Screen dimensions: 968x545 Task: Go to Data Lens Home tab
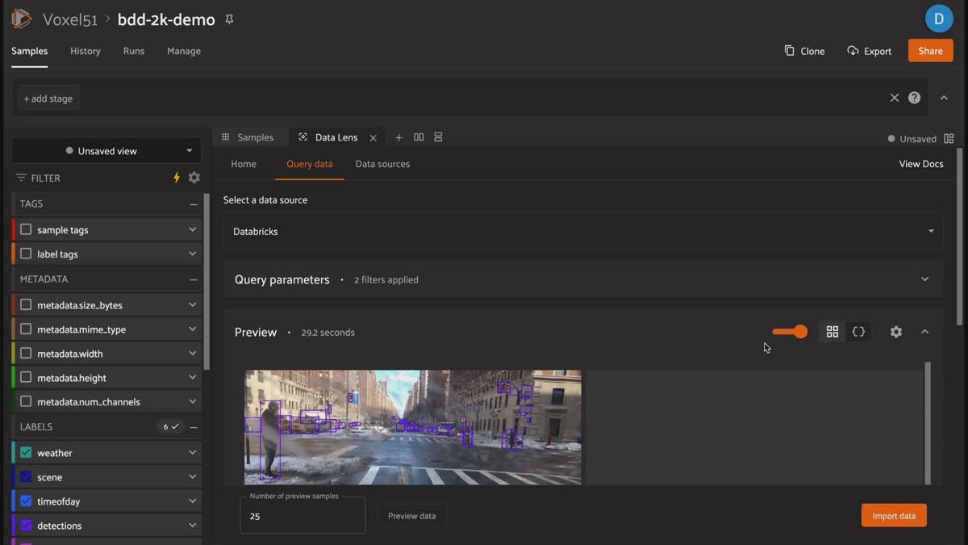coord(244,164)
